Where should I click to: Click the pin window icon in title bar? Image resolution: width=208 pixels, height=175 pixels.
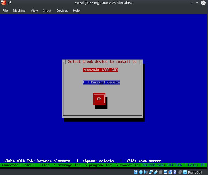pyautogui.click(x=10, y=3)
